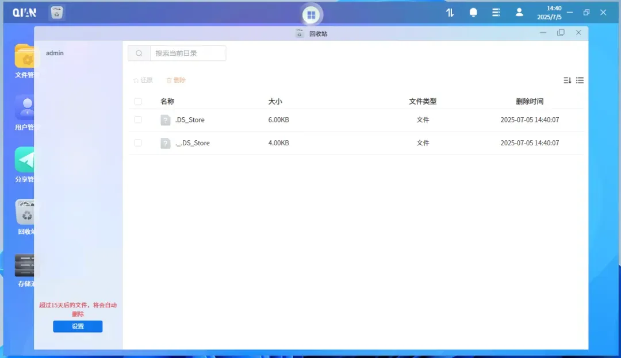
Task: Click the 15-day auto-delete red notice
Action: coord(78,309)
